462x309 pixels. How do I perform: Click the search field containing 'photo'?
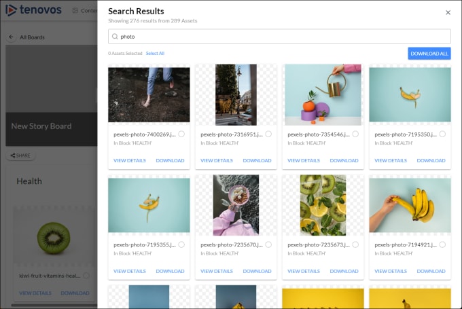(279, 37)
